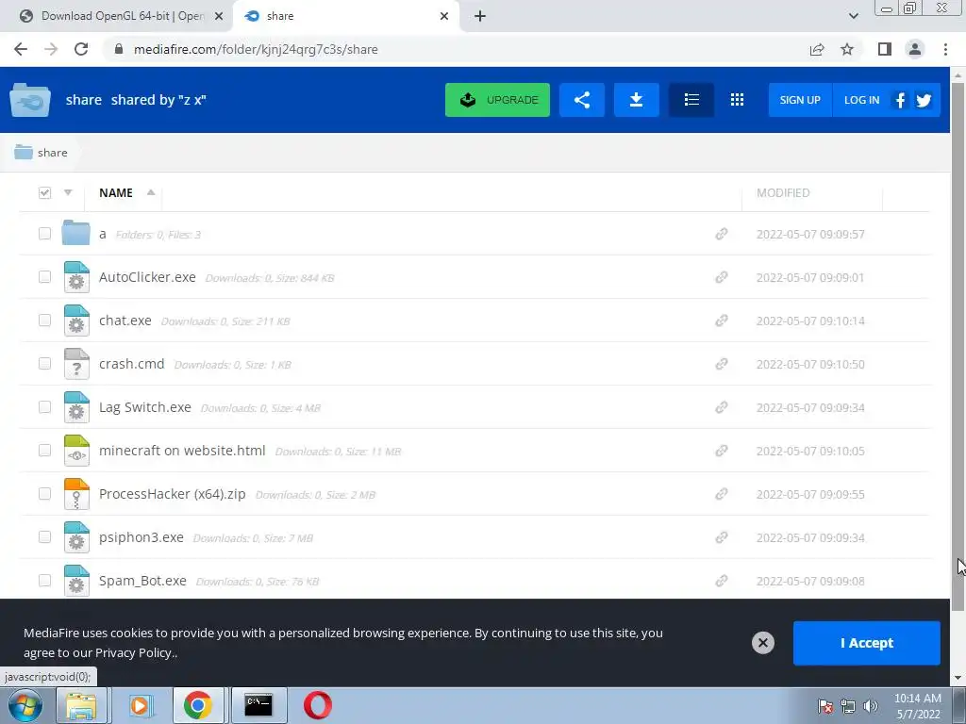
Task: Switch to Download OpenGL 64-bit tab
Action: pos(116,16)
